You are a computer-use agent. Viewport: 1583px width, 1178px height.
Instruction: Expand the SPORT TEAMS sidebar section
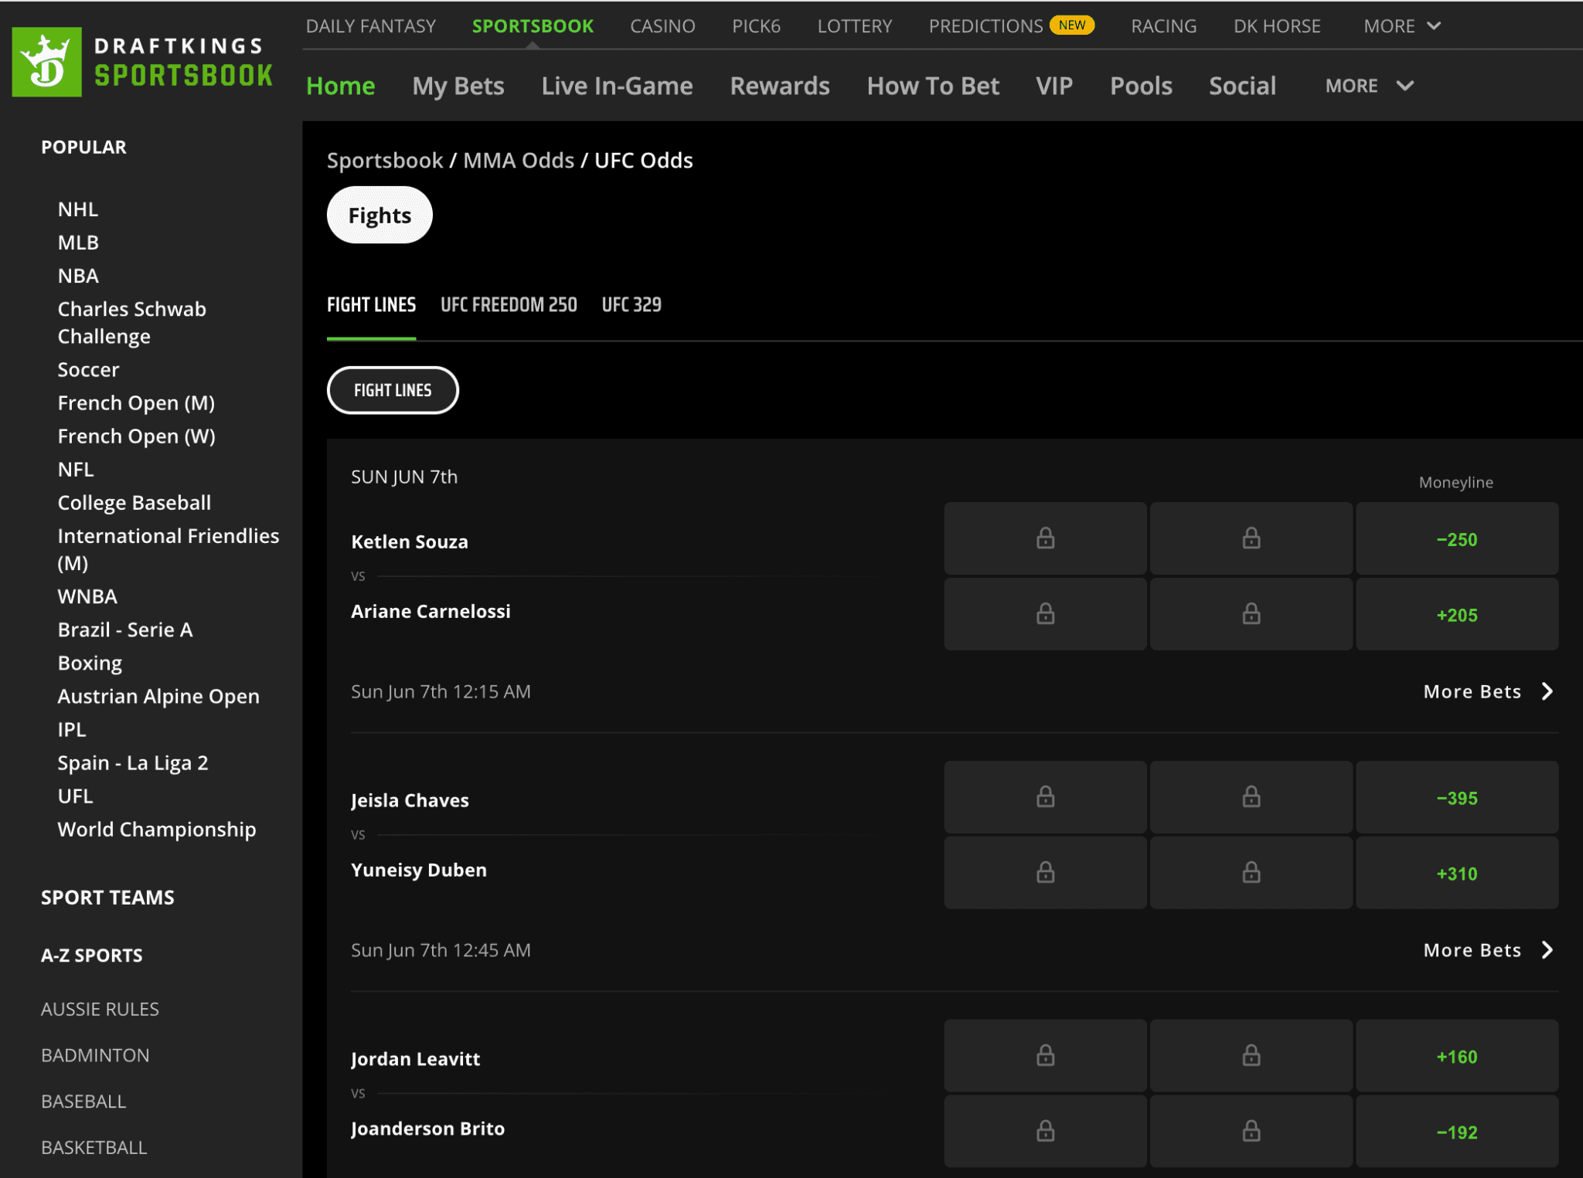tap(107, 898)
